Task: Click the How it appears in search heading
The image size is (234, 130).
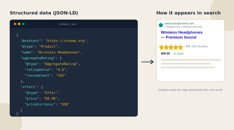Action: point(188,13)
